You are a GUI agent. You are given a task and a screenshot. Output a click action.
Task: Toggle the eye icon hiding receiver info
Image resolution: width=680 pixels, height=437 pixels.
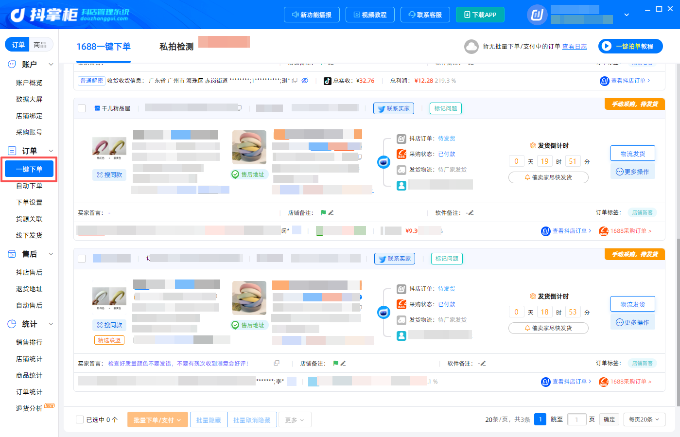pyautogui.click(x=305, y=81)
